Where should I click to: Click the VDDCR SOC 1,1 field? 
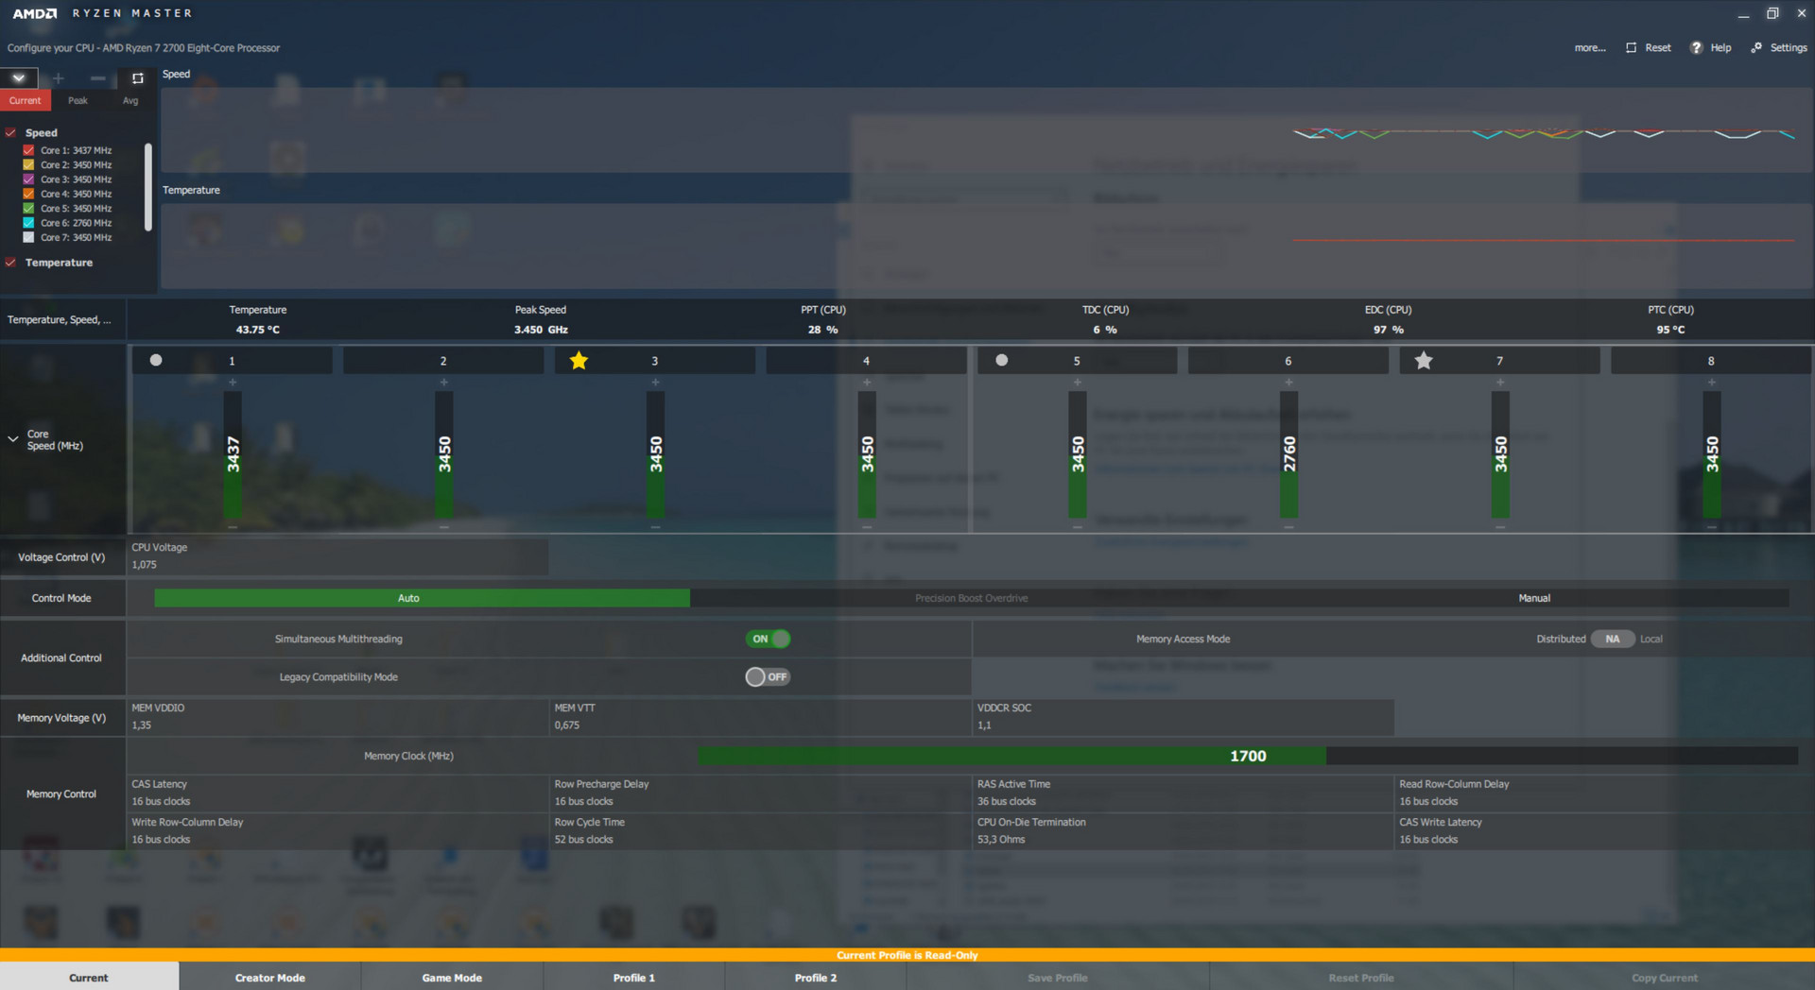coord(1184,717)
